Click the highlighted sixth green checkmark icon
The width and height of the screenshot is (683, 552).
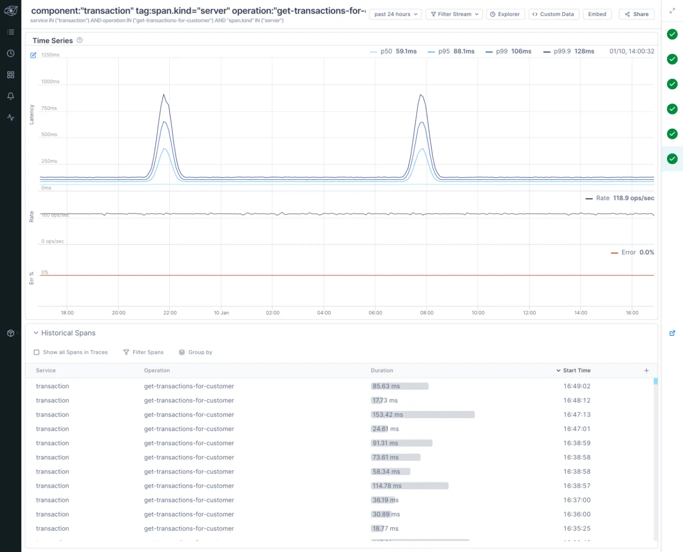(x=672, y=159)
